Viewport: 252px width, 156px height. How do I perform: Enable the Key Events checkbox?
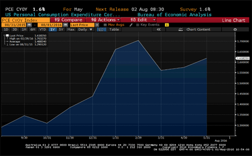pyautogui.click(x=138, y=25)
